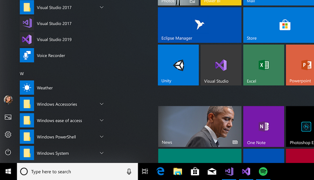Click the Microsoft Store tile
Viewport: 314px width, 180px height.
[x=278, y=25]
